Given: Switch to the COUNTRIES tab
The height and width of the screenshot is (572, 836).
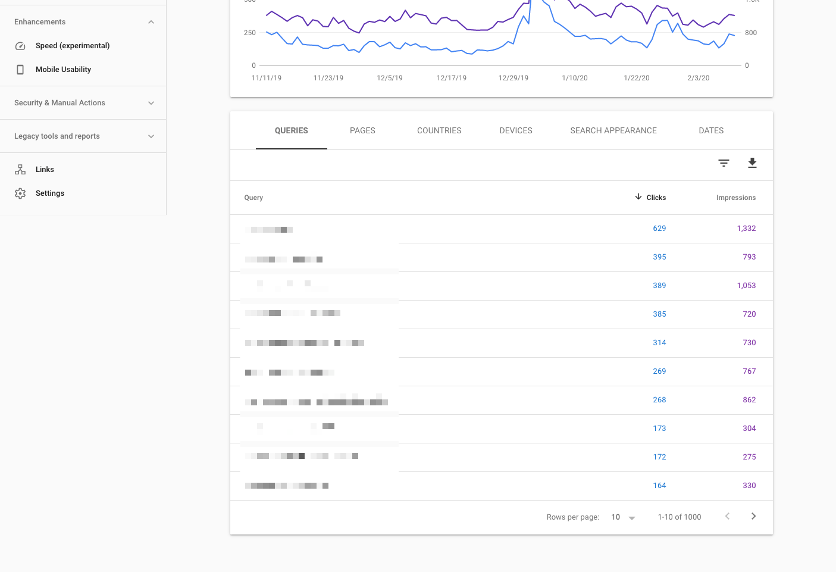Looking at the screenshot, I should pyautogui.click(x=439, y=130).
